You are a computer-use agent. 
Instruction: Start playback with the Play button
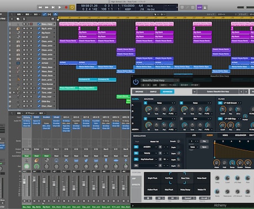pos(60,7)
